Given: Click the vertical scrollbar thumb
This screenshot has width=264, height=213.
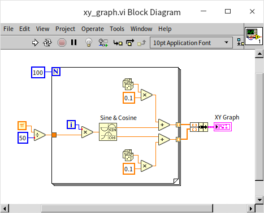Looking at the screenshot, I should [259, 127].
